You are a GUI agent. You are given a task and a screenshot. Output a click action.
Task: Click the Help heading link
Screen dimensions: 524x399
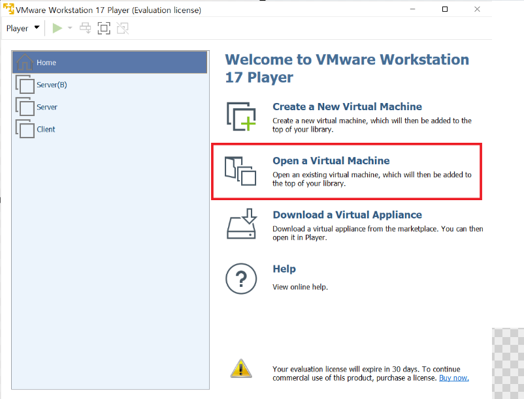(284, 269)
